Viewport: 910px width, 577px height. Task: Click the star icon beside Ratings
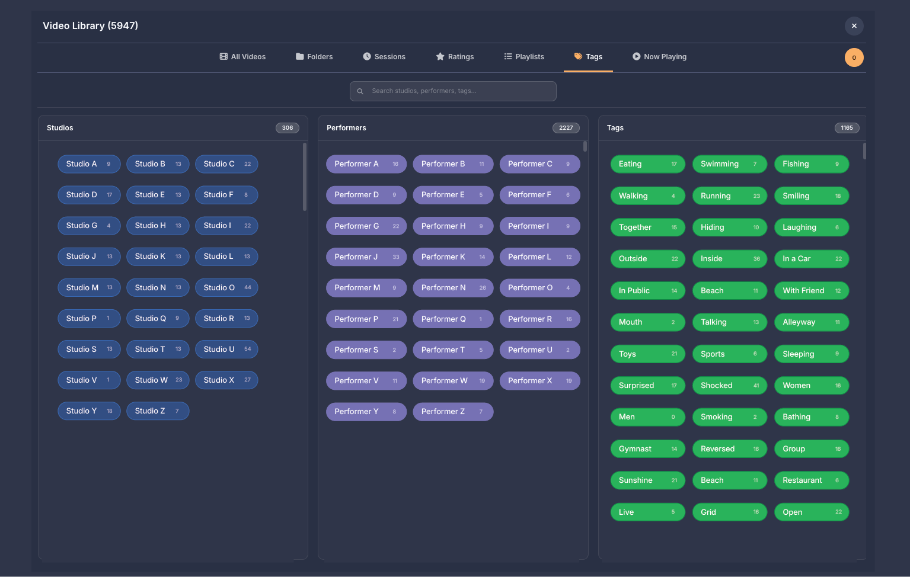click(x=440, y=57)
